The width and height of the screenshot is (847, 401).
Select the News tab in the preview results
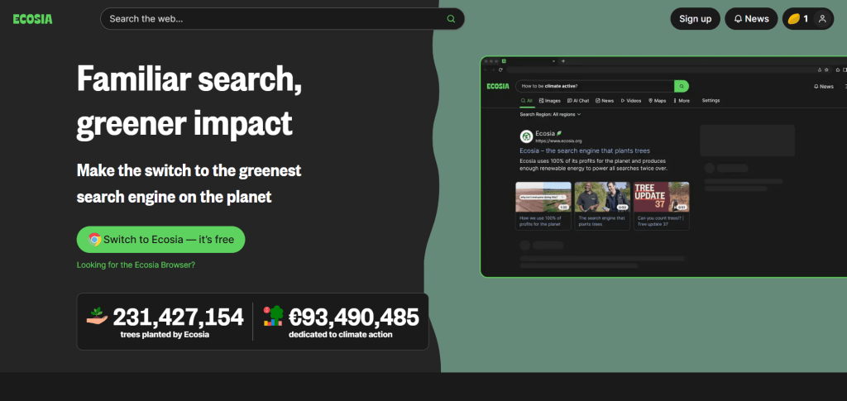click(605, 101)
